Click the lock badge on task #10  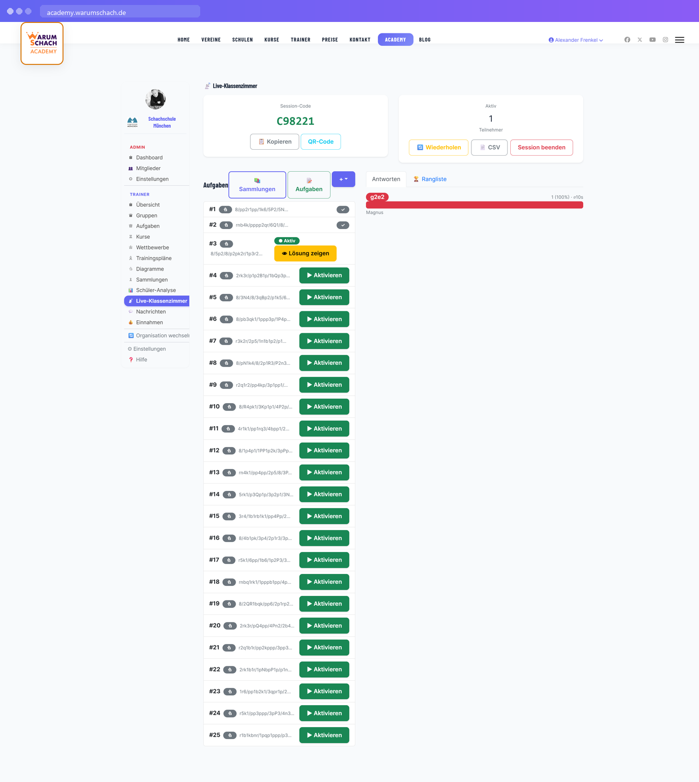click(x=229, y=407)
